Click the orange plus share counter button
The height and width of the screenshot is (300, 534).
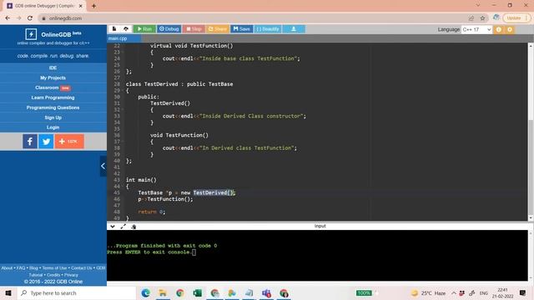point(69,141)
